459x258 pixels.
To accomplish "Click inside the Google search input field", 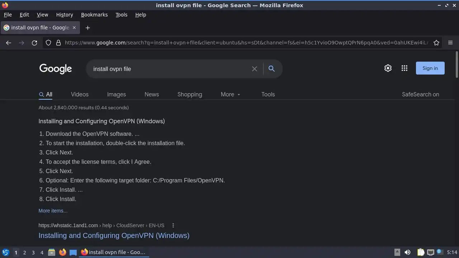I will click(170, 69).
